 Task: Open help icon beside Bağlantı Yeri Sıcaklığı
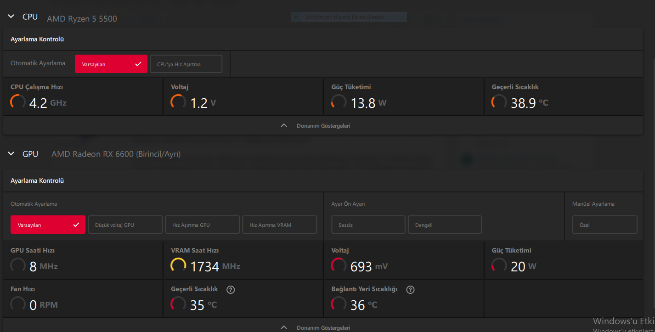pos(411,290)
